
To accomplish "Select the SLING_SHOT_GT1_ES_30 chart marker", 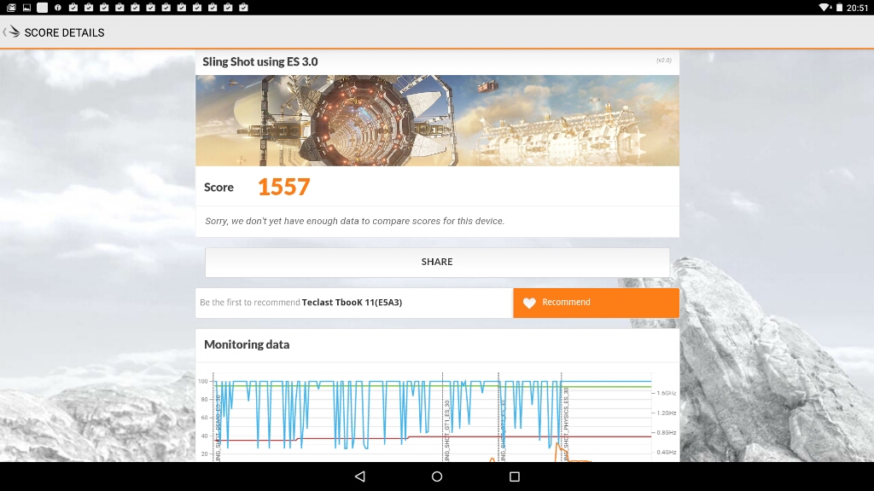I will (446, 430).
